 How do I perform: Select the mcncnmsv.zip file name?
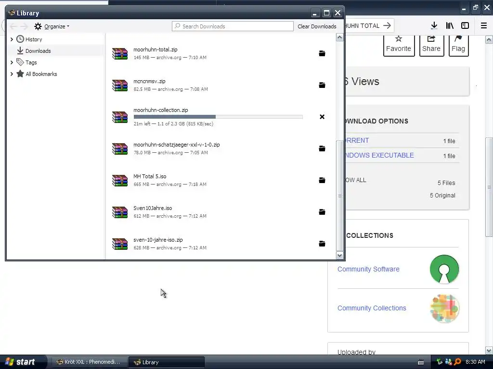coord(149,81)
